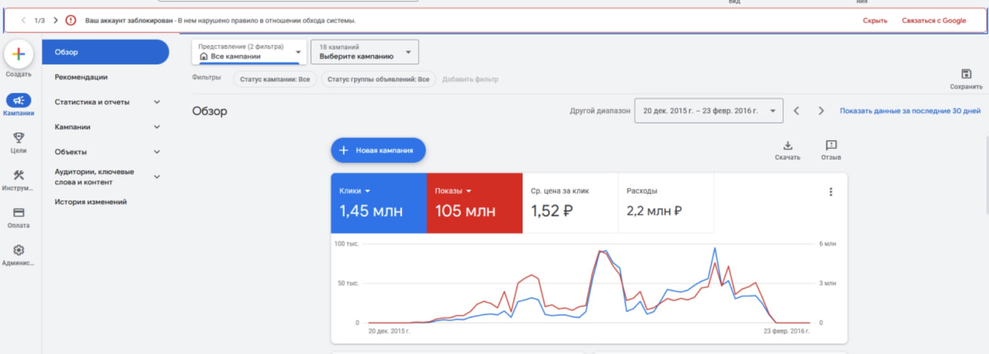Select Рекомендации in the side menu

click(x=81, y=77)
